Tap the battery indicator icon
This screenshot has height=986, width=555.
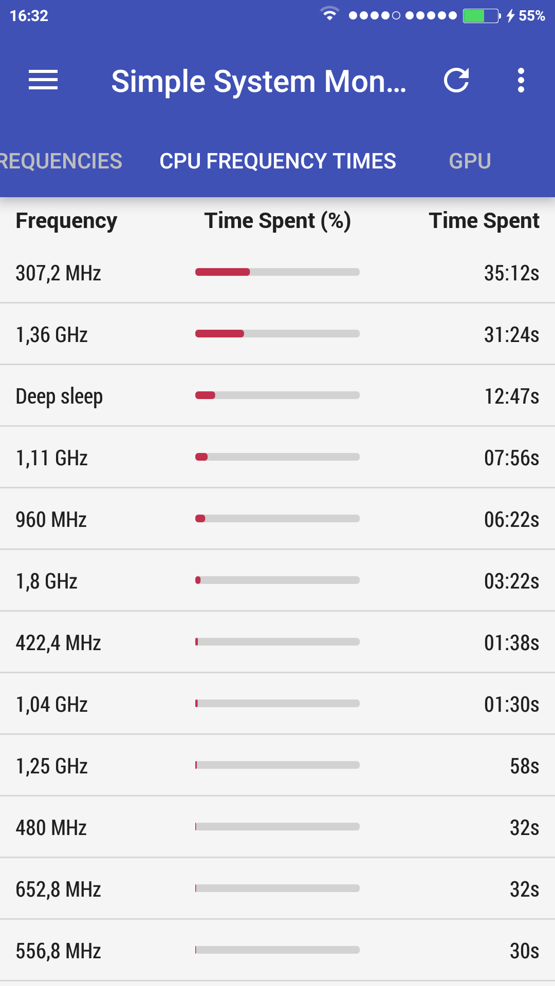coord(481,15)
